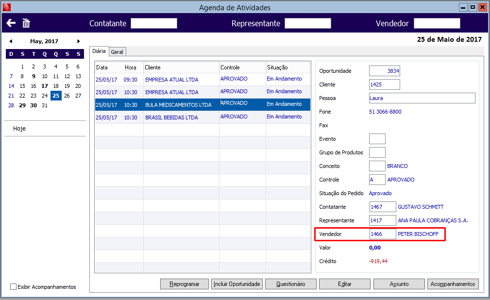Click the application logo in title bar

7,7
